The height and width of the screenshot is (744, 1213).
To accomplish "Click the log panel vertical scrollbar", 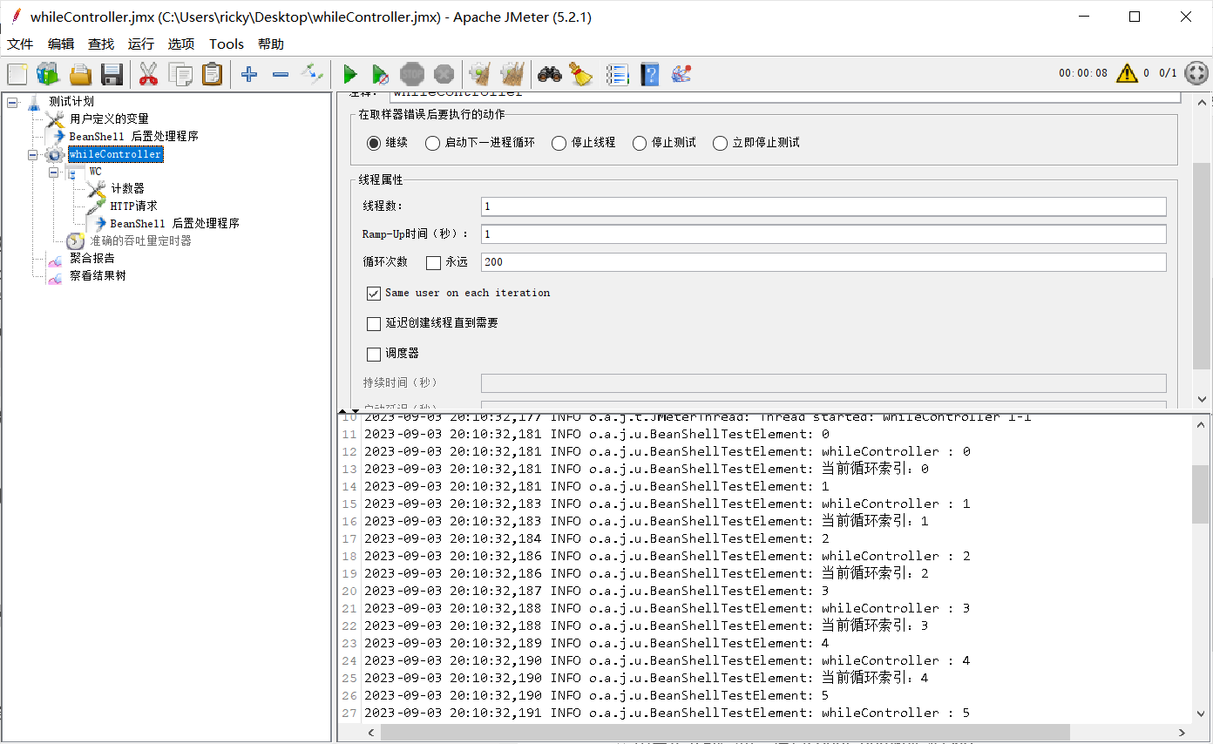I will click(1201, 493).
